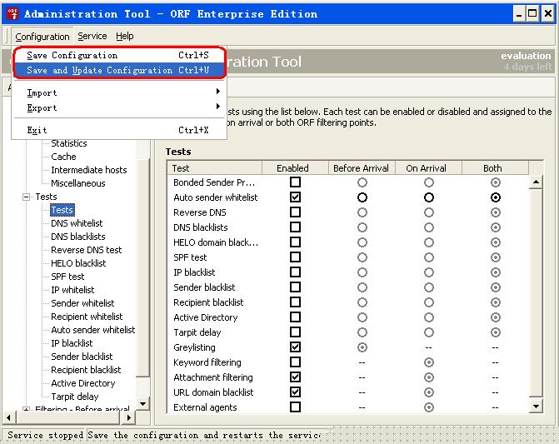The height and width of the screenshot is (444, 559).
Task: Choose Save Configuration from the menu
Action: coord(117,55)
